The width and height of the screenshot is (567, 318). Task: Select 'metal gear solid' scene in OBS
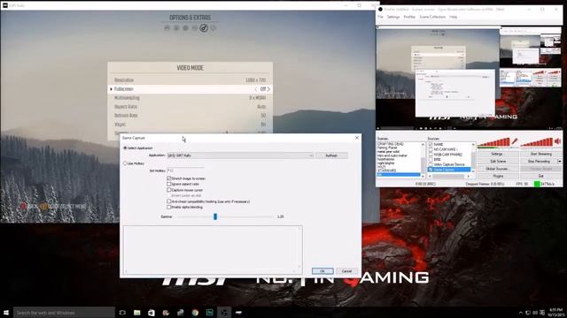(388, 152)
